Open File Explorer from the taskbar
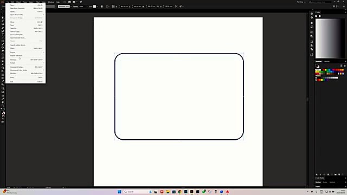Screen dimensions: 347x195 coord(168,192)
